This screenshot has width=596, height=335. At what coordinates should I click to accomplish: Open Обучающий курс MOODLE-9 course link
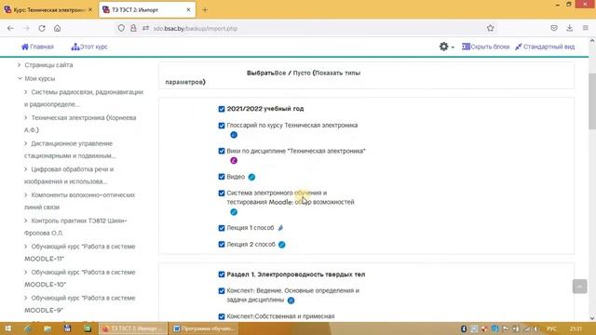(80, 304)
